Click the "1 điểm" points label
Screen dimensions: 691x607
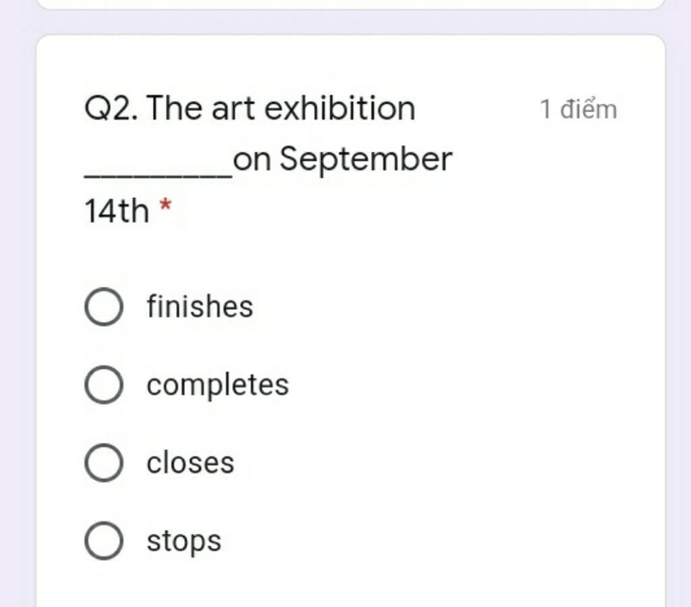click(578, 109)
